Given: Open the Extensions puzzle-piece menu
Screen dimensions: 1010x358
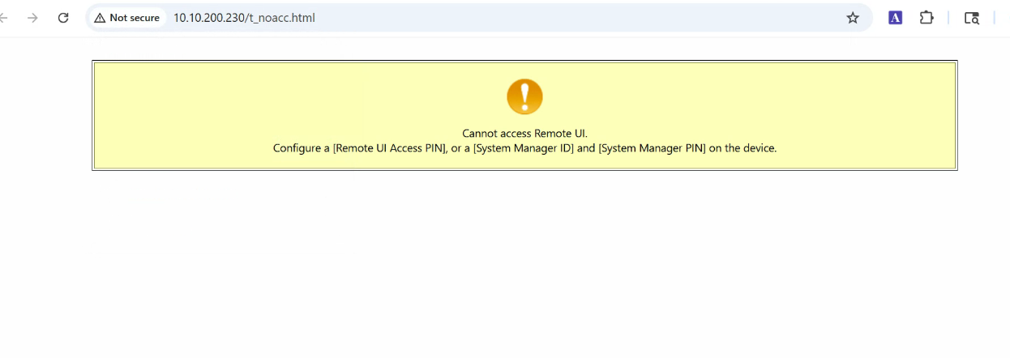Looking at the screenshot, I should coord(927,18).
